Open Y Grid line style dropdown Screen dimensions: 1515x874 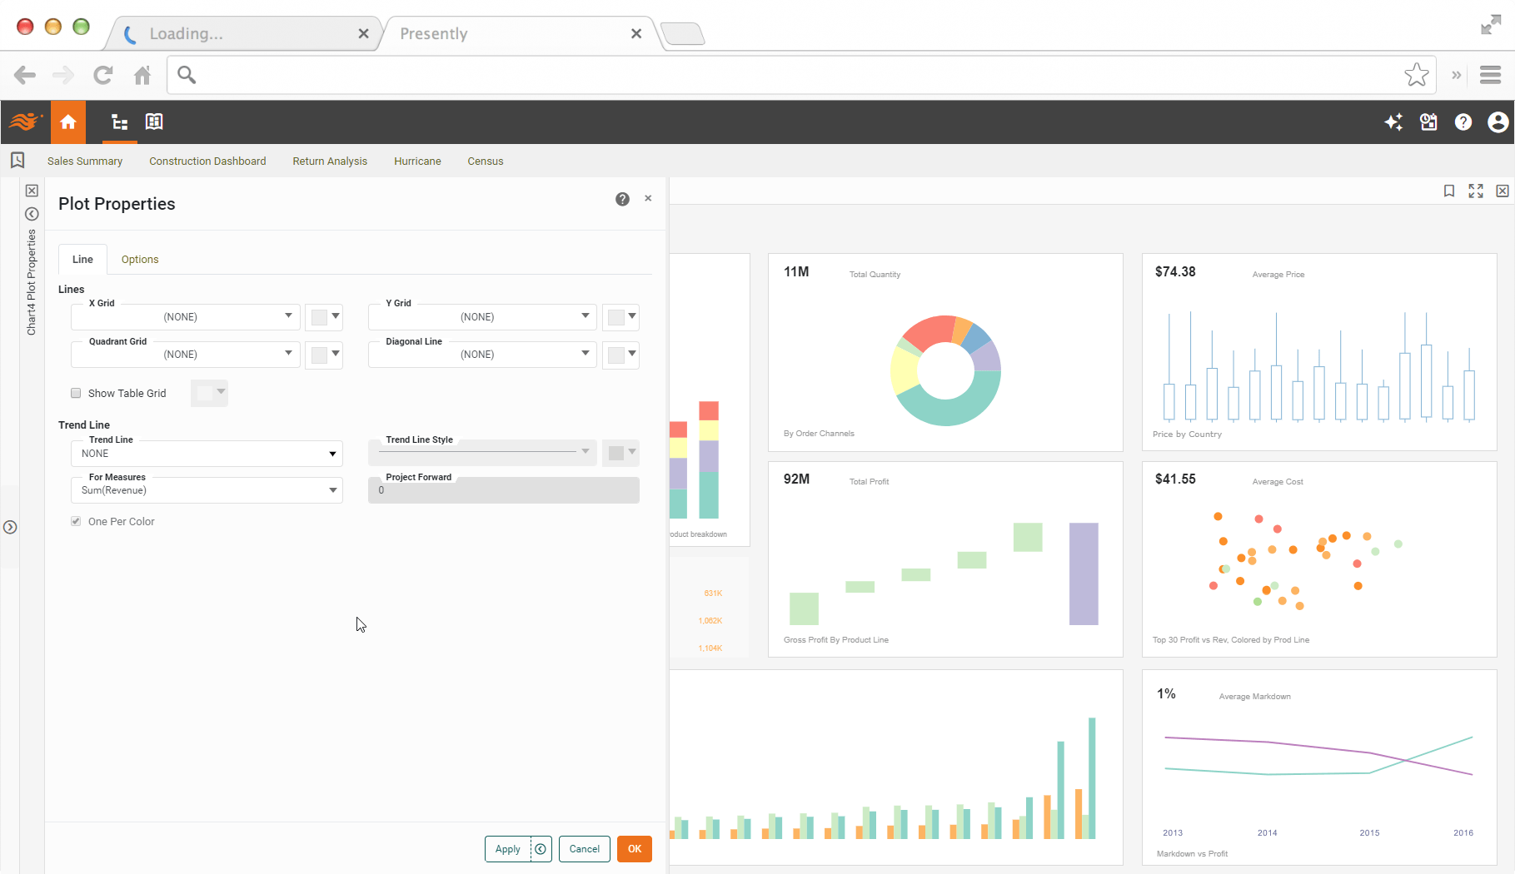tap(482, 316)
